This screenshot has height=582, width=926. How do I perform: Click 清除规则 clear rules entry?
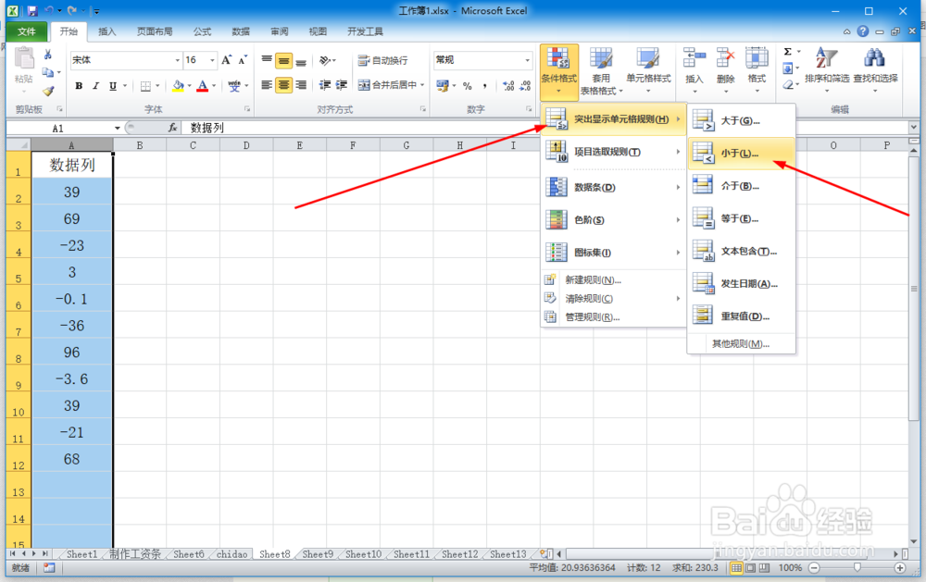614,298
